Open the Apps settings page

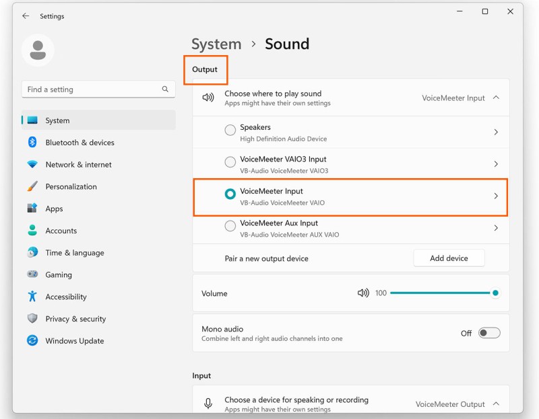(x=98, y=208)
